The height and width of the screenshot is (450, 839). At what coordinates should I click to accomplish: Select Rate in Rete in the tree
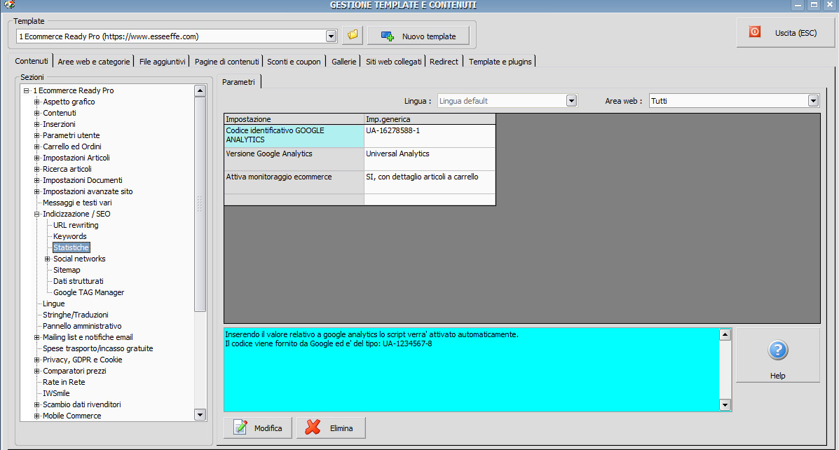pos(64,383)
